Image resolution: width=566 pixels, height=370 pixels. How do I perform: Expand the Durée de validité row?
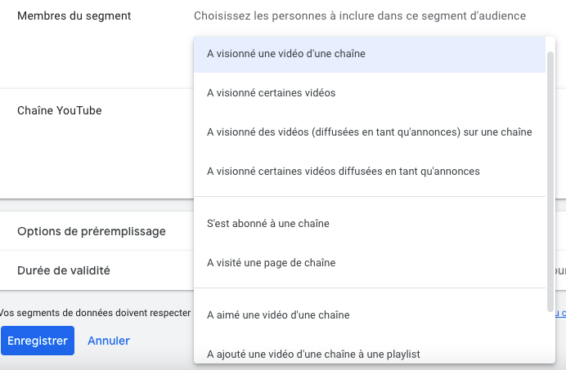[x=64, y=270]
